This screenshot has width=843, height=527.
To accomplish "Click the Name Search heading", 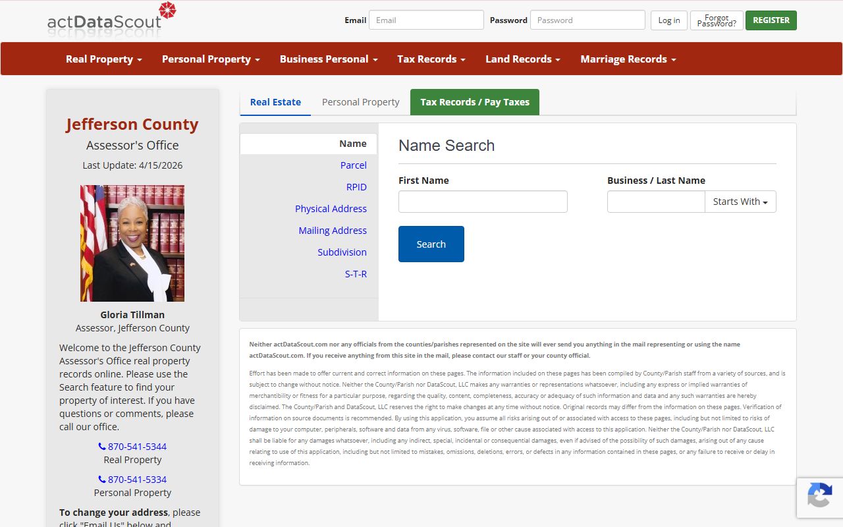I will tap(447, 146).
